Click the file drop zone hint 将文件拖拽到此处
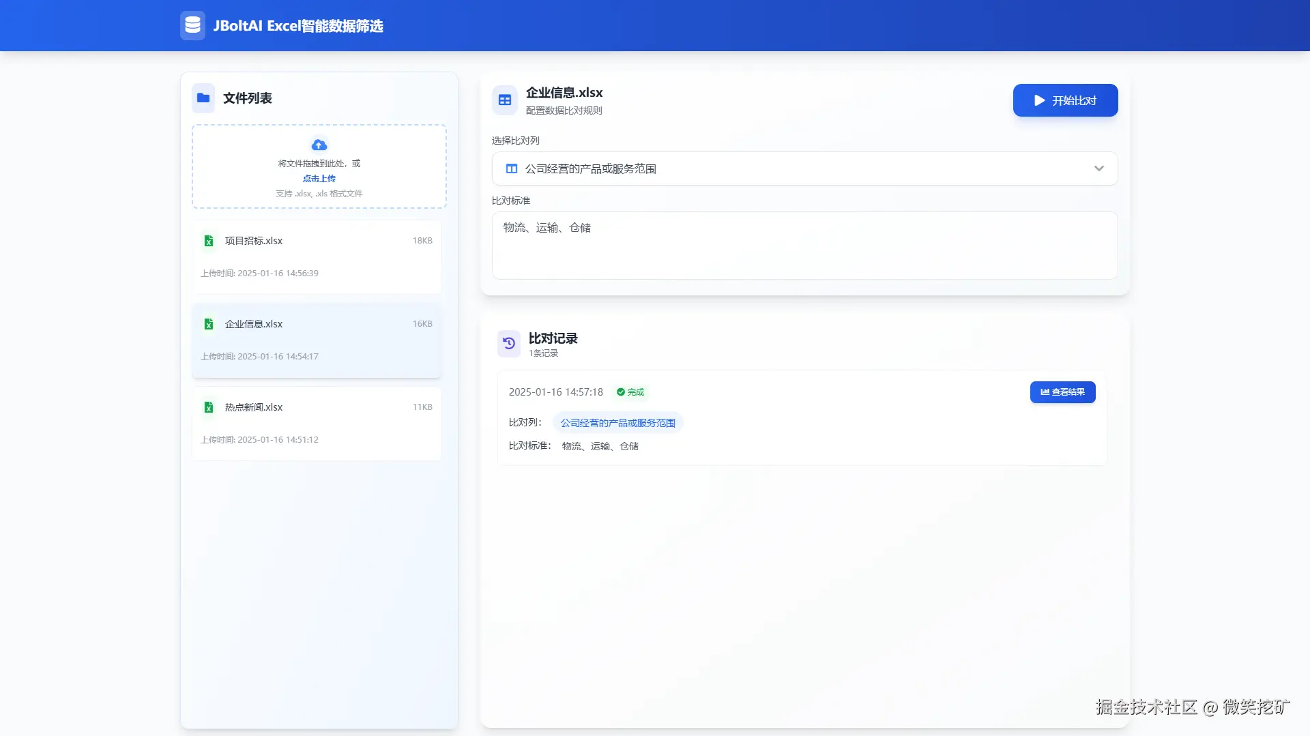Screen dimensions: 1310x736 [x=319, y=164]
